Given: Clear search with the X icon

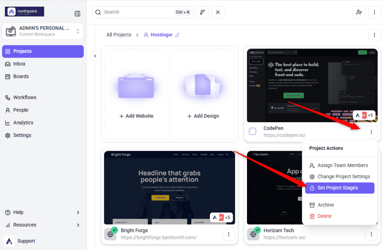Looking at the screenshot, I should point(218,12).
